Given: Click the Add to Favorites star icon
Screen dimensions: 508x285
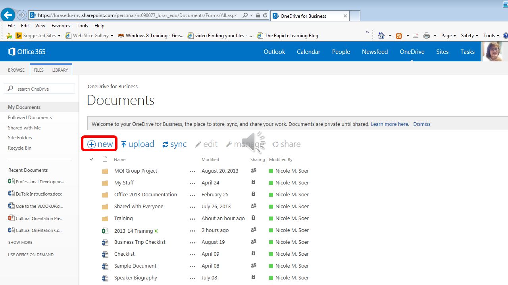Looking at the screenshot, I should (x=9, y=36).
